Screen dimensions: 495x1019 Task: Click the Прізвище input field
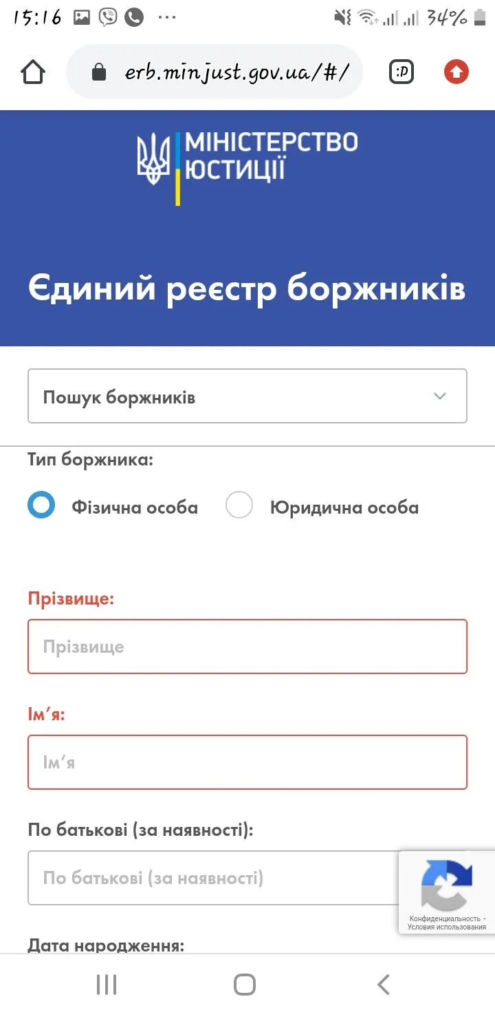point(247,647)
